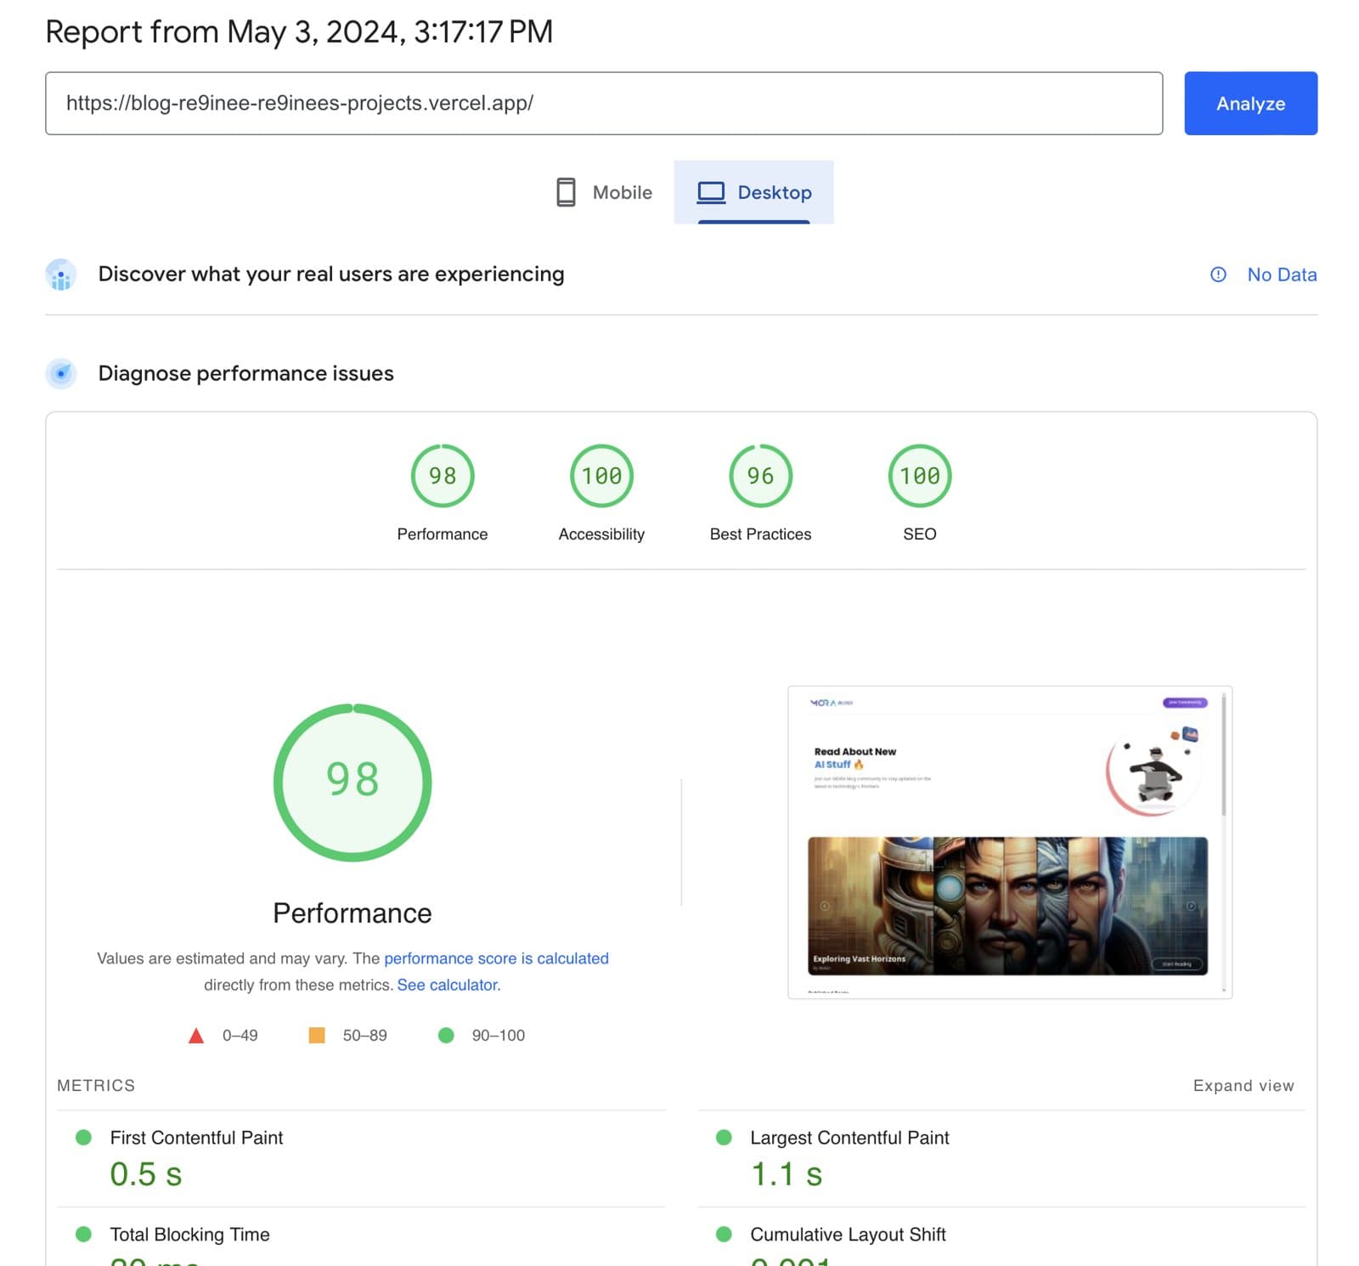
Task: Click the green circle 90–100 legend icon
Action: point(446,1035)
